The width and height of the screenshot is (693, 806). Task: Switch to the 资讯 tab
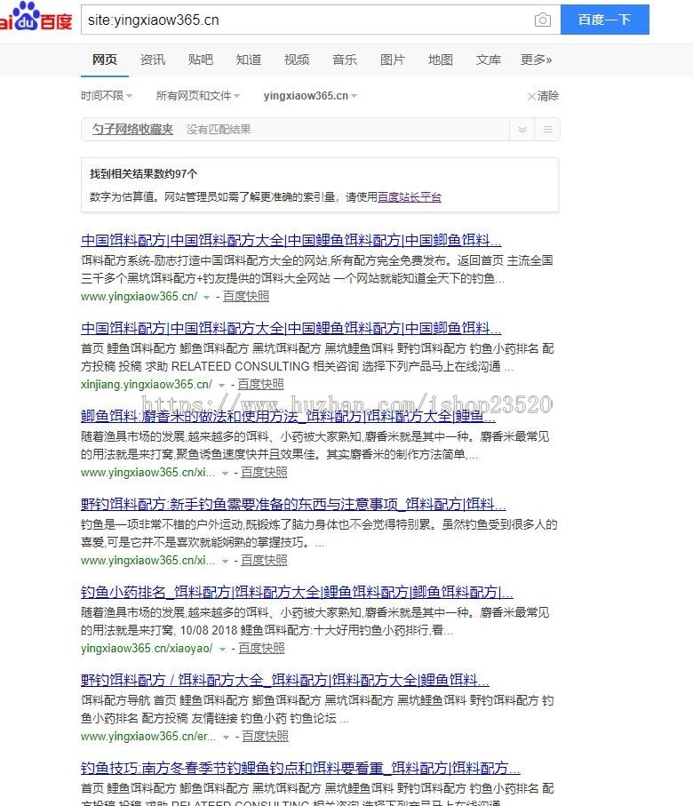pos(153,60)
